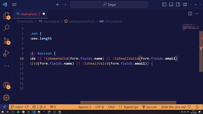Toggle the secondary side bar layout icon
The image size is (203, 114).
click(178, 4)
